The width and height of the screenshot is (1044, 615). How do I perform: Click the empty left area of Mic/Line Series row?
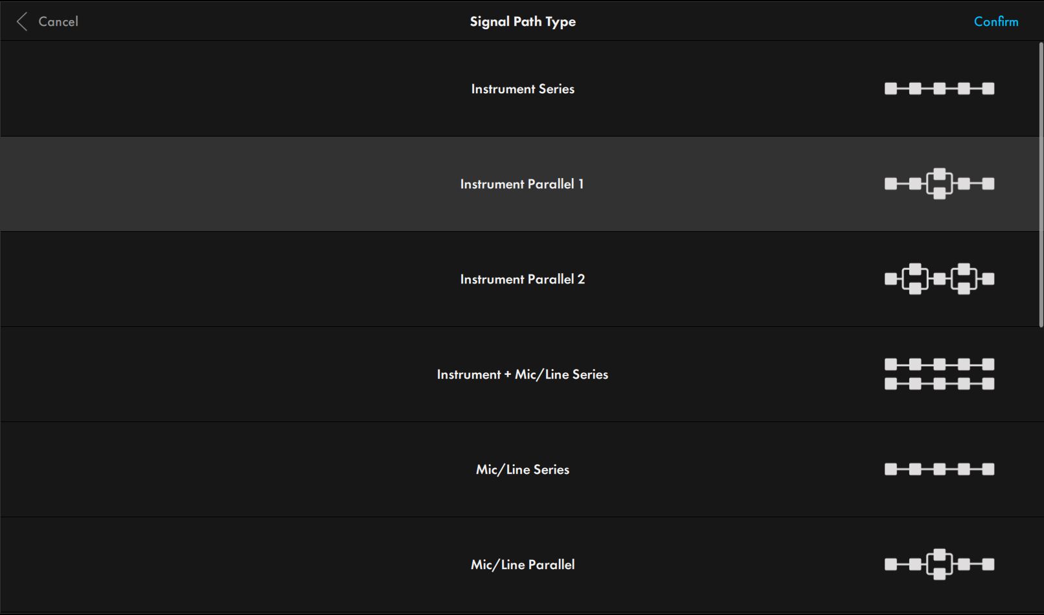(162, 469)
